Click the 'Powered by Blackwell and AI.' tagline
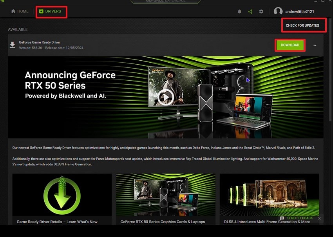Image resolution: width=333 pixels, height=237 pixels. click(x=65, y=96)
